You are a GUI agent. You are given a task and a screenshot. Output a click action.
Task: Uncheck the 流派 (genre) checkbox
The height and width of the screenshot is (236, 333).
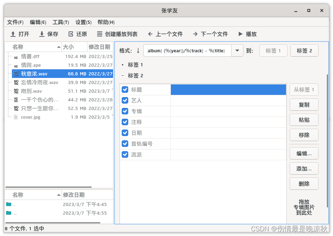(125, 154)
